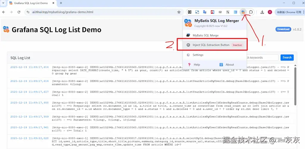Click timestamp 2025-12-19 11:49:17,959
The height and width of the screenshot is (149, 305).
coord(29,117)
